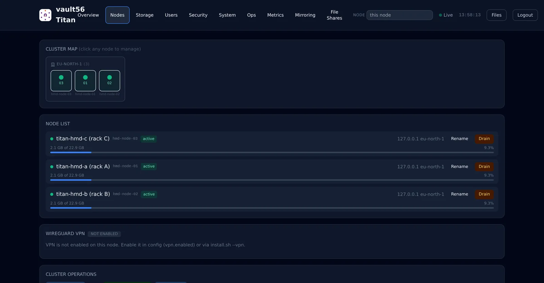Click the 'titan-hmd-b (rack B)' node name
This screenshot has height=283, width=544.
[83, 194]
